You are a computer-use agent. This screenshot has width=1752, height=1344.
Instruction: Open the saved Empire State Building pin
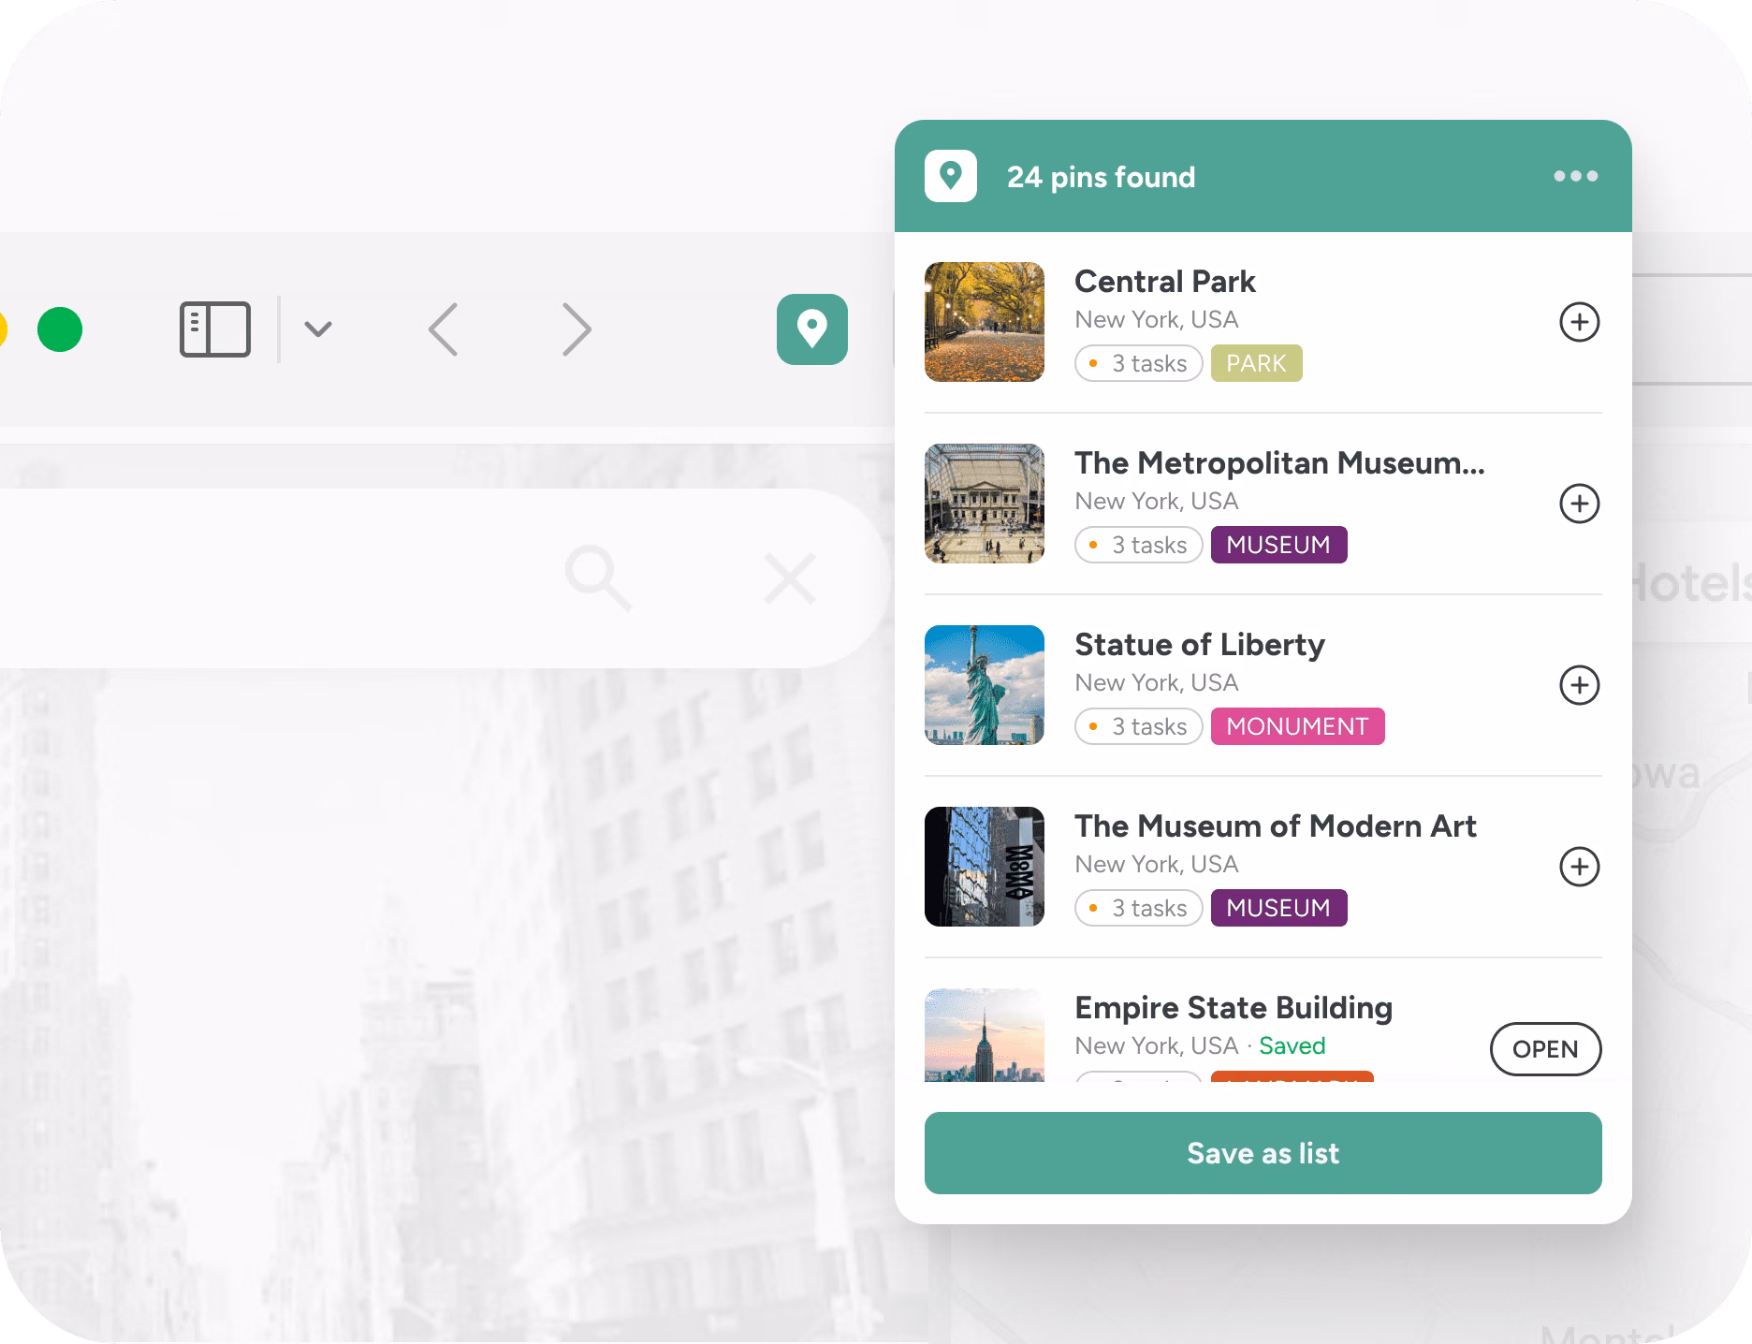pos(1545,1049)
